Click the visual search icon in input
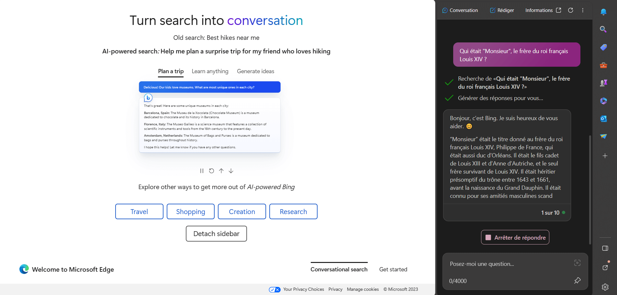 tap(577, 263)
